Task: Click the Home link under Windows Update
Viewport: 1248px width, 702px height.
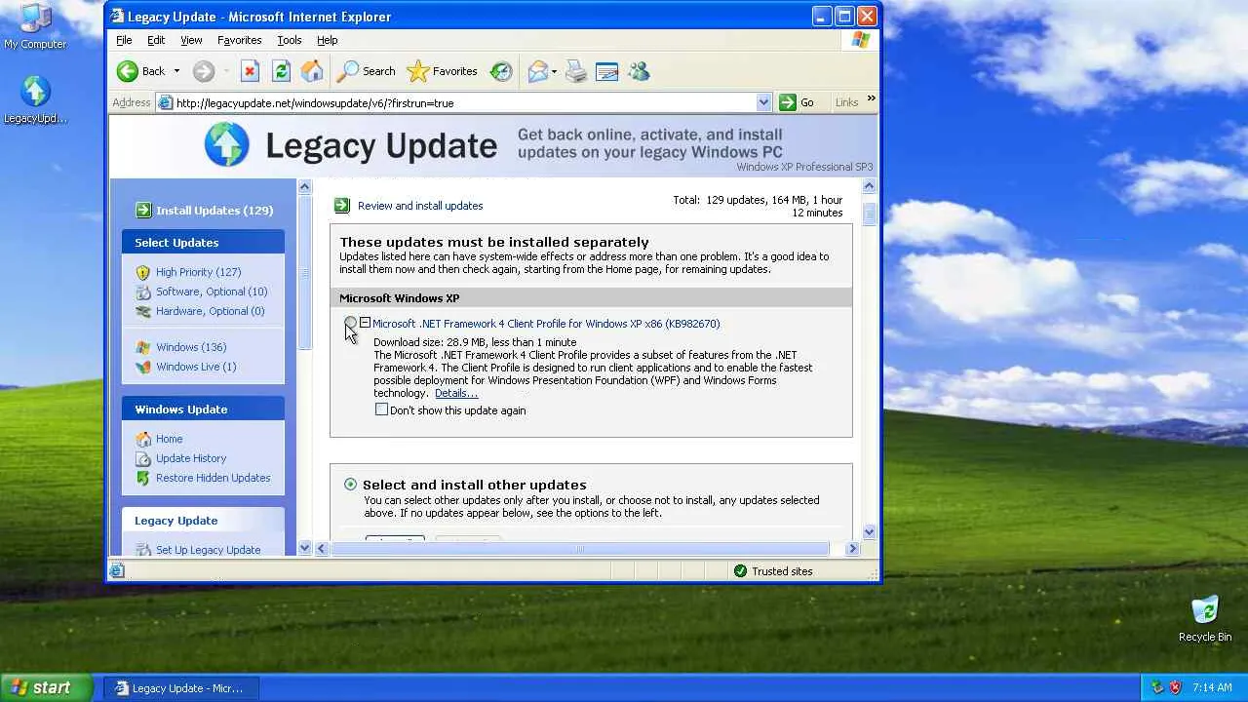Action: [x=170, y=439]
